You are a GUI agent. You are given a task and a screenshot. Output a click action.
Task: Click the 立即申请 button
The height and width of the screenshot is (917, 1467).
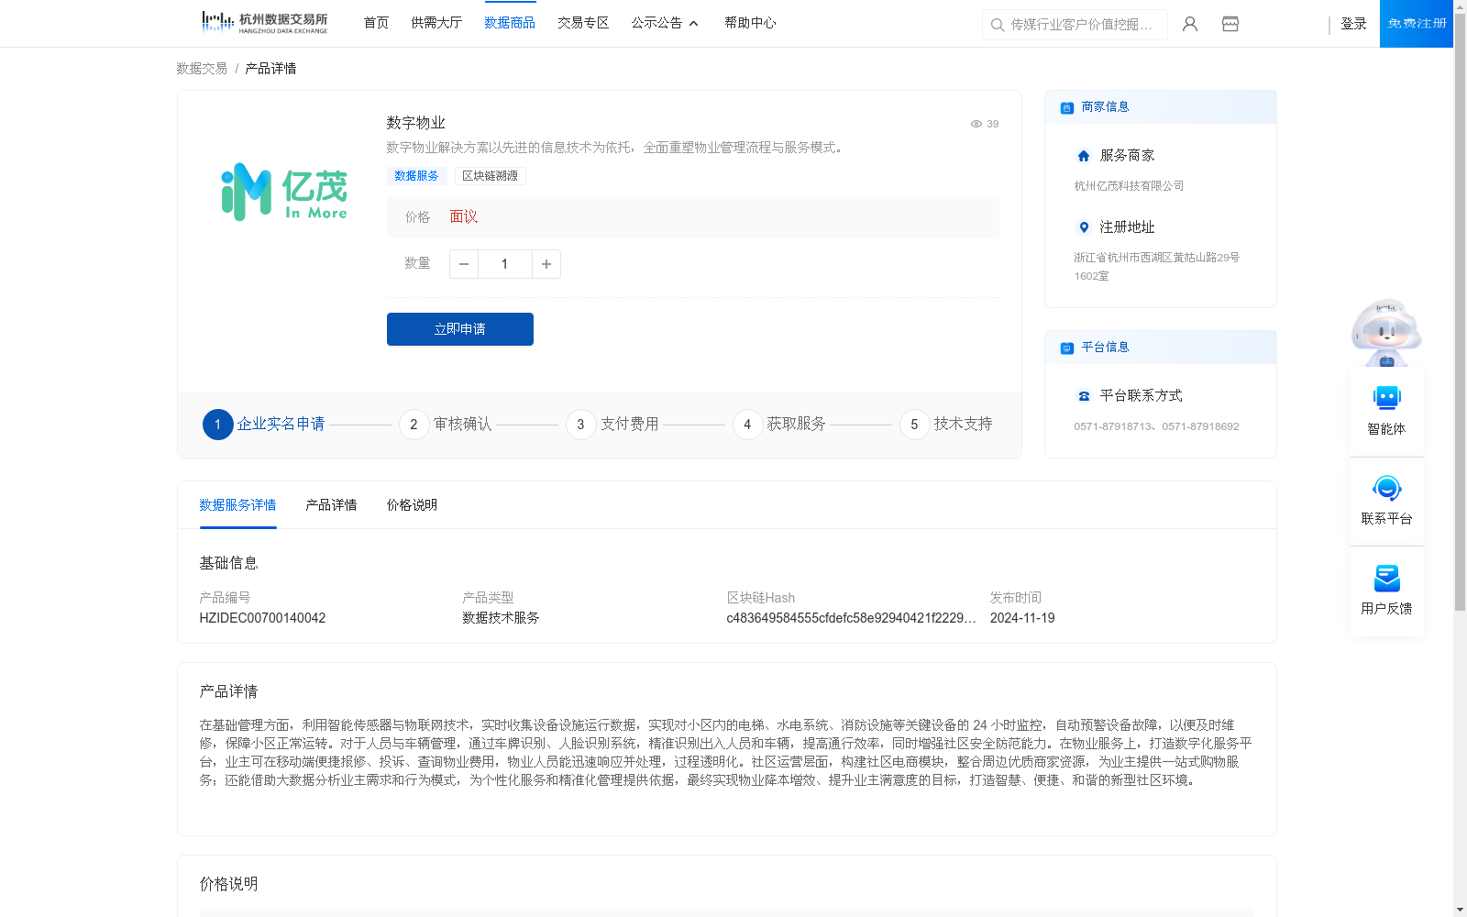coord(460,329)
